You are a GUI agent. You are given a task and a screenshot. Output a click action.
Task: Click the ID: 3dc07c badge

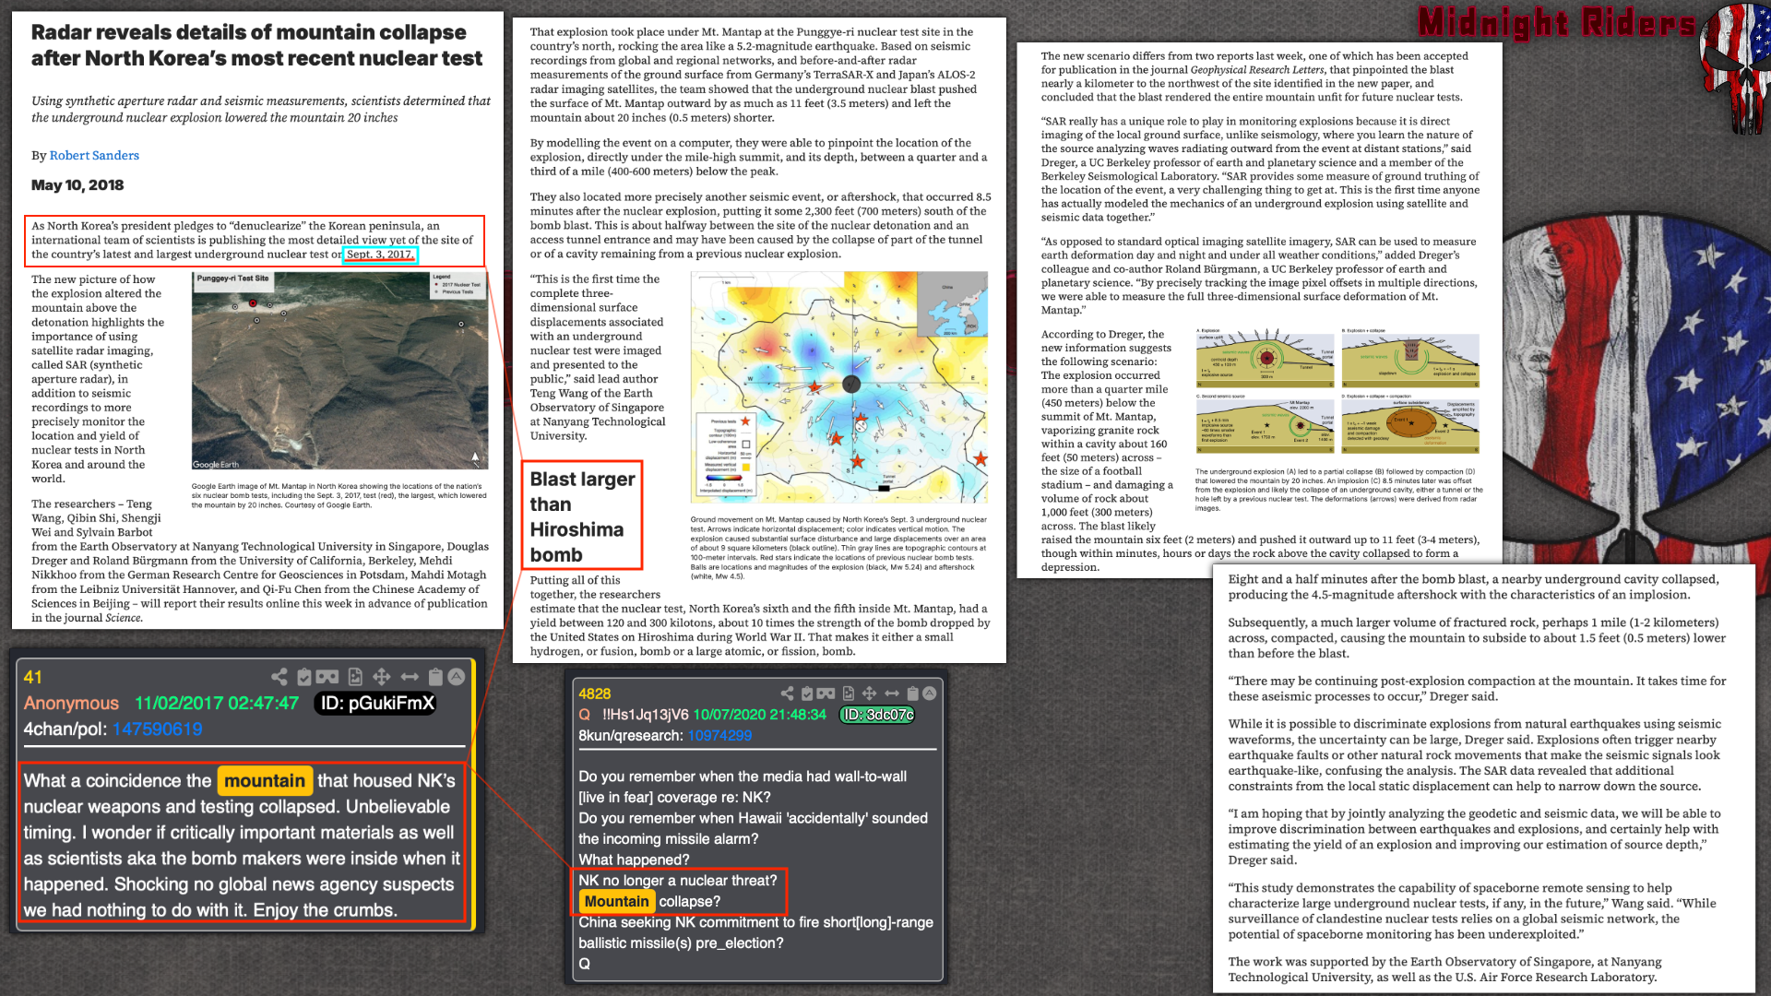coord(877,715)
